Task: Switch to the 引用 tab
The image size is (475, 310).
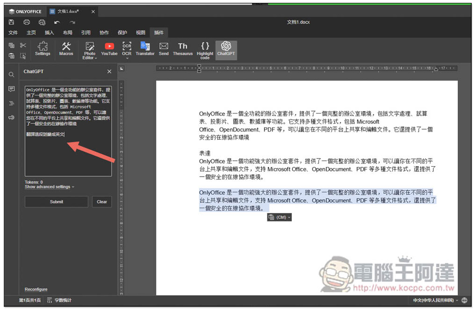Action: pyautogui.click(x=85, y=32)
